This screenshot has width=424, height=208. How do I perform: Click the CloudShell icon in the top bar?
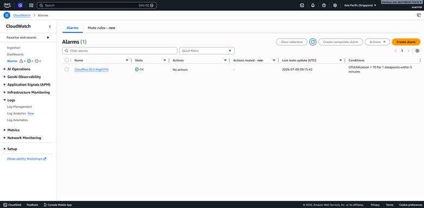tap(302, 5)
